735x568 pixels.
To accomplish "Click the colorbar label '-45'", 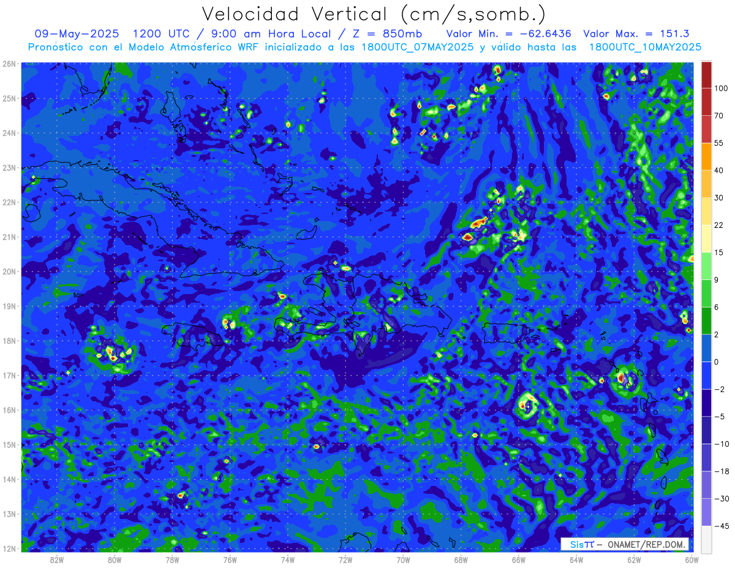I will (x=721, y=526).
